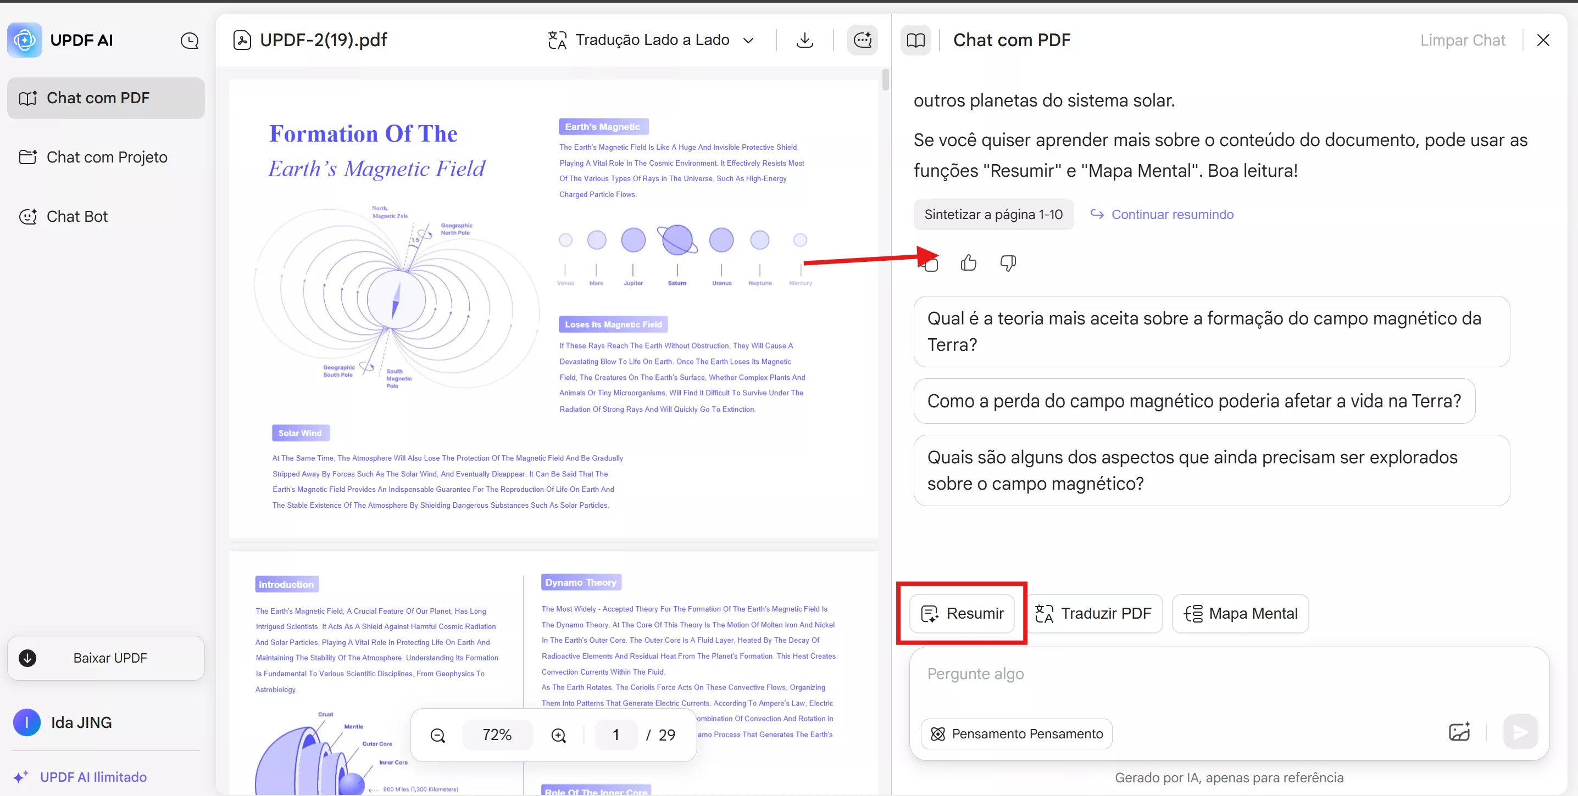The width and height of the screenshot is (1578, 796).
Task: Select question about aspectos ainda explorados
Action: click(x=1211, y=470)
